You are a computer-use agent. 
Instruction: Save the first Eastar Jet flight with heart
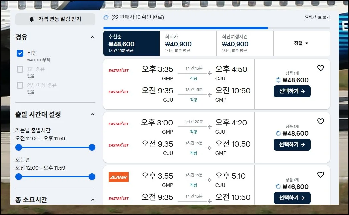tap(320, 68)
